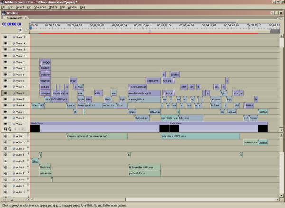Select the fade killers wav audio clip
This screenshot has height=208, width=285.
pyautogui.click(x=200, y=136)
